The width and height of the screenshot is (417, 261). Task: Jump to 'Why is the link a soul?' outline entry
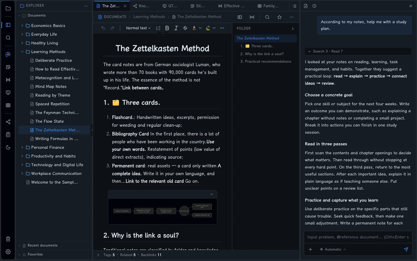tap(264, 54)
